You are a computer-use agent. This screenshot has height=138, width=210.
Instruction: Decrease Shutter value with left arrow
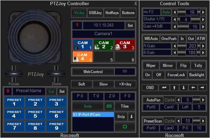click(x=174, y=19)
